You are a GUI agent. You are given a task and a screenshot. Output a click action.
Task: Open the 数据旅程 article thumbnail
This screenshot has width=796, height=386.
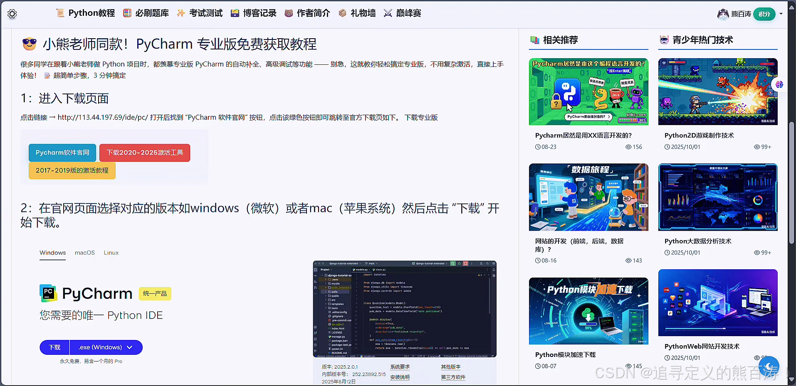[x=588, y=197]
